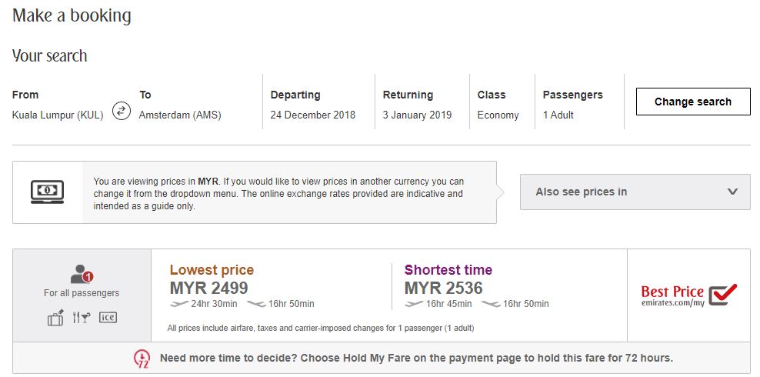Click the currency laptop icon

(47, 191)
